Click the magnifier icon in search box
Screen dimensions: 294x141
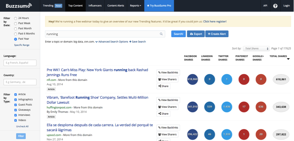click(161, 34)
